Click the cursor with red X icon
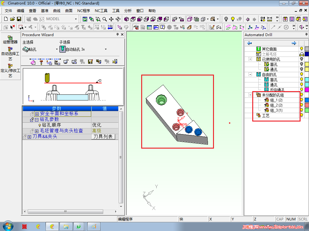The image size is (309, 231). 12,27
